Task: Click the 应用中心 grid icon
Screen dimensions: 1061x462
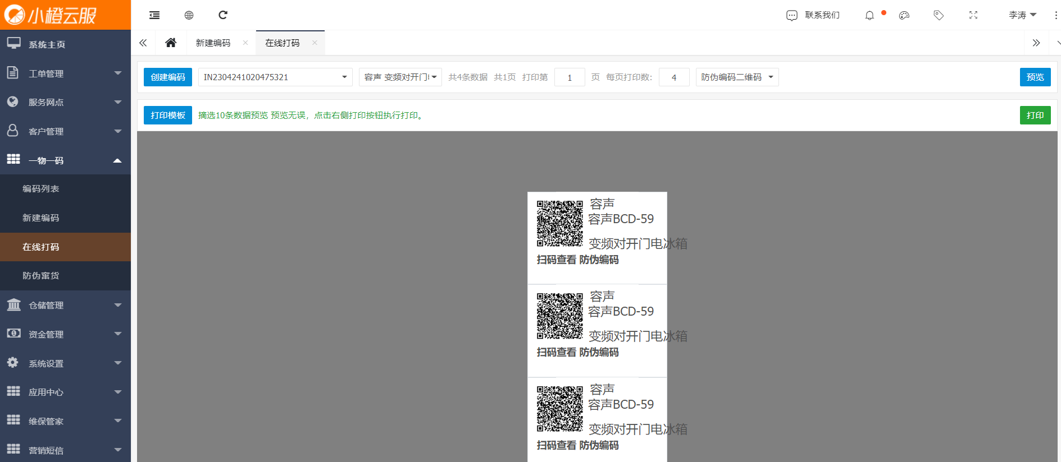Action: 13,391
